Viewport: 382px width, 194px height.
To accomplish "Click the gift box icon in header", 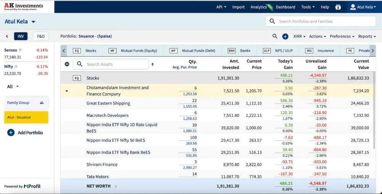I will pyautogui.click(x=338, y=7).
